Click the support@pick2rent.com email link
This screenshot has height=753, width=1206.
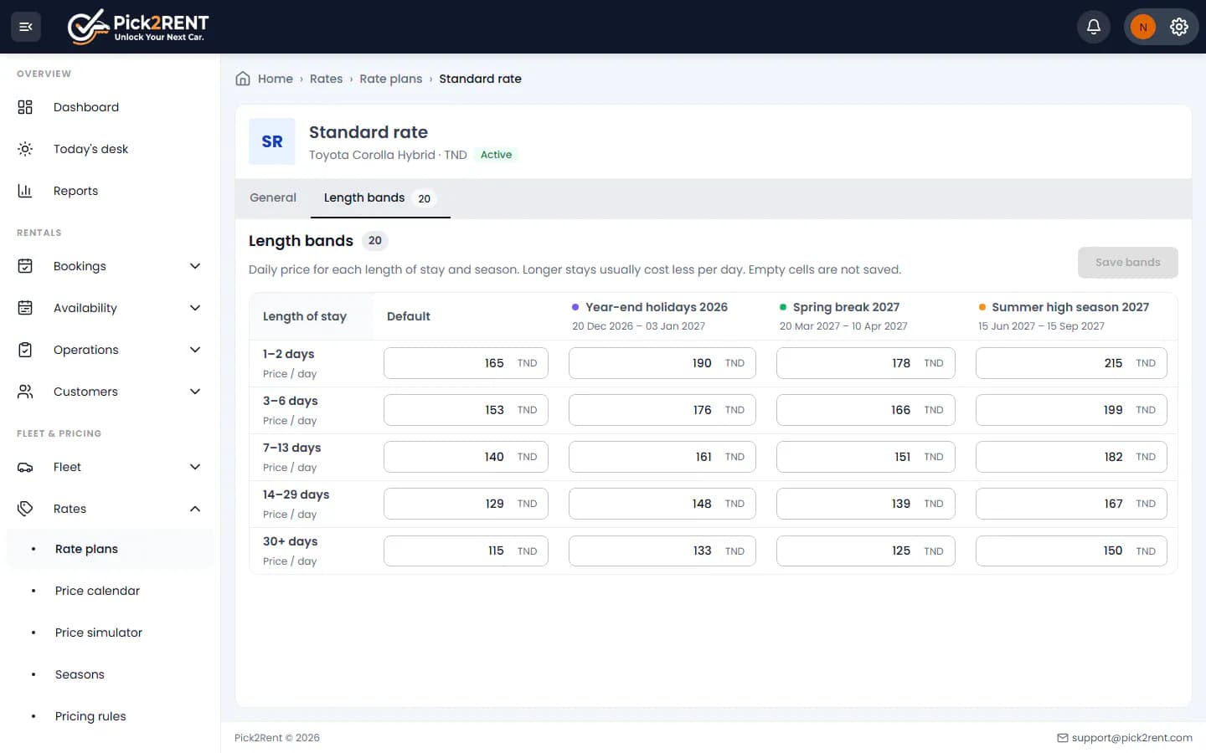click(x=1131, y=738)
